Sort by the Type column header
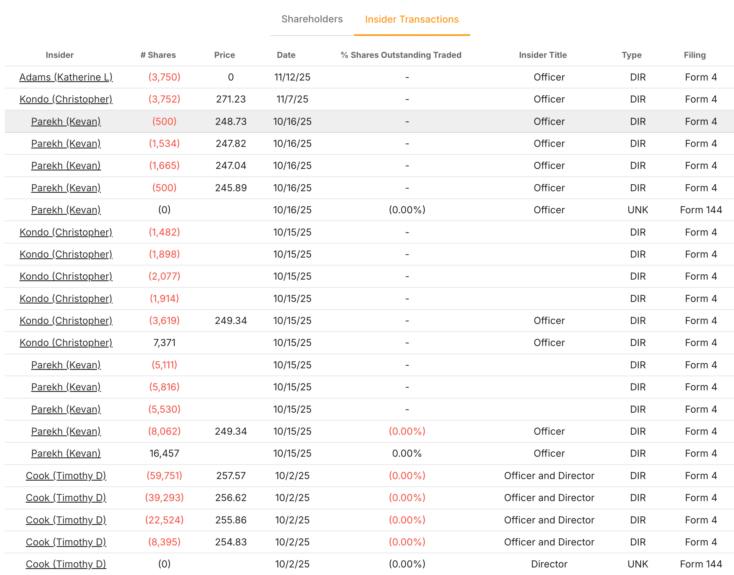This screenshot has width=734, height=575. point(631,55)
